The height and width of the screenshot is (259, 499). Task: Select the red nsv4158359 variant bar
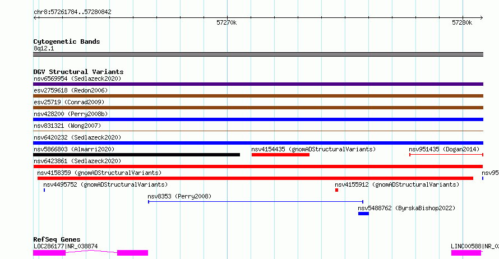click(x=255, y=178)
